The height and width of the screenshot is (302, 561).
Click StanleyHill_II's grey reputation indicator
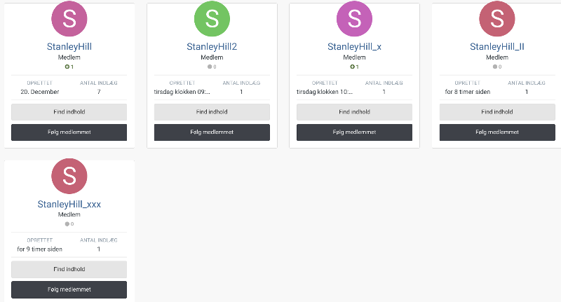coord(497,67)
